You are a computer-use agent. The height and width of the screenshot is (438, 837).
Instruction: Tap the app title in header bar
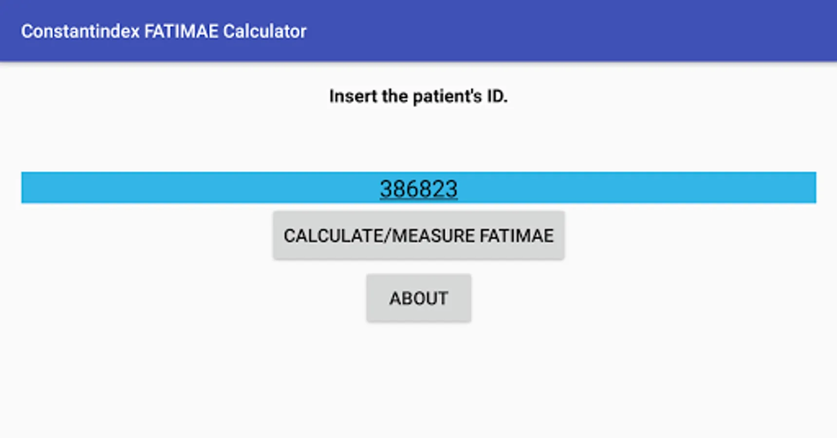click(x=164, y=31)
